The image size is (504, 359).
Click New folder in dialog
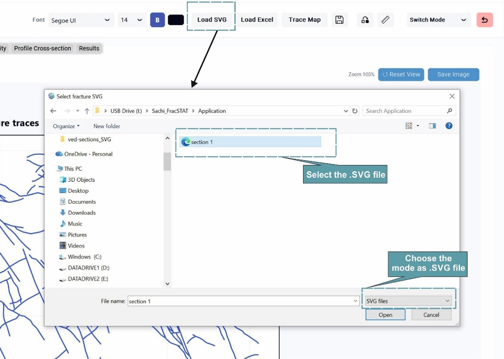[x=107, y=126]
